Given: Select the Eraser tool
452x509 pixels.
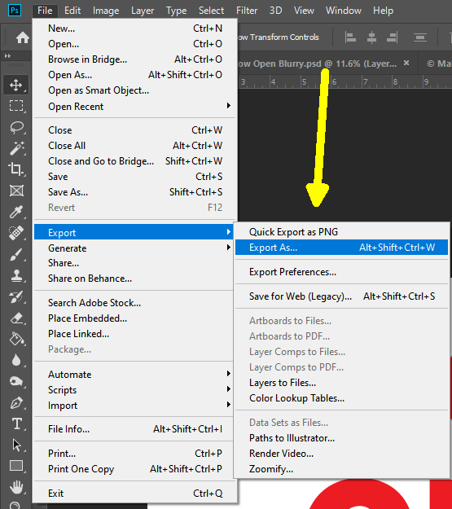Looking at the screenshot, I should pos(16,318).
